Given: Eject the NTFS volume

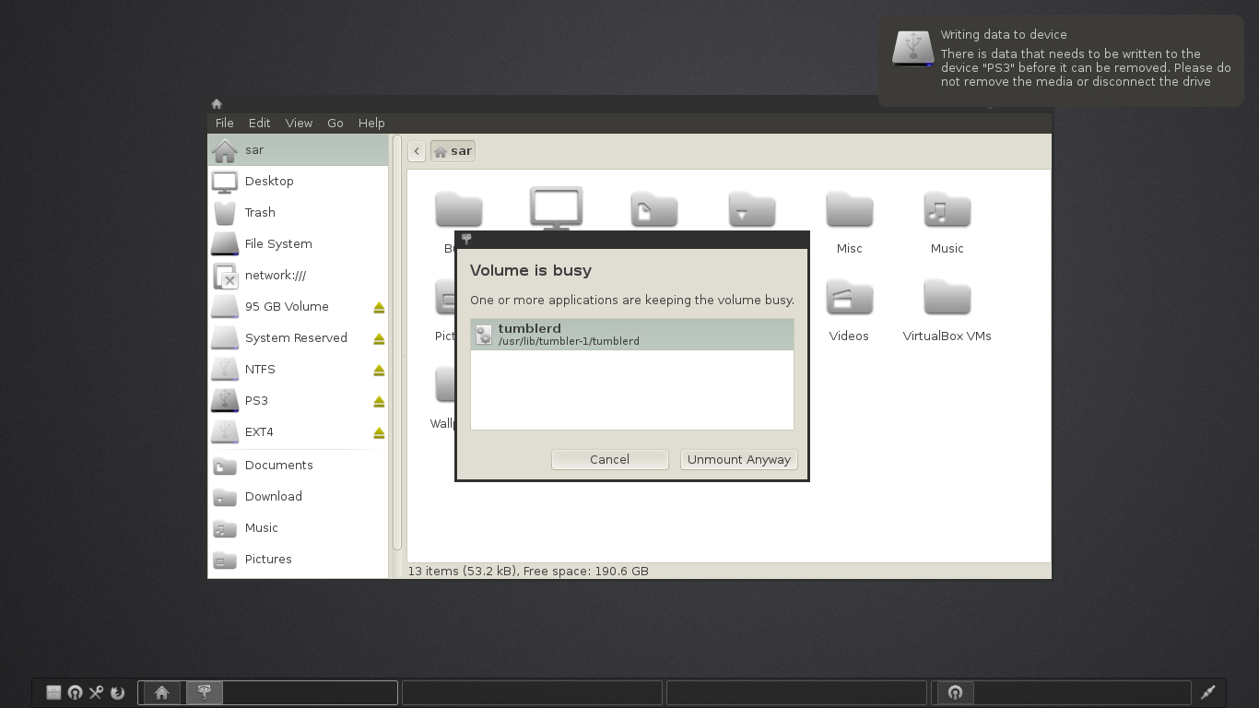Looking at the screenshot, I should click(x=379, y=371).
